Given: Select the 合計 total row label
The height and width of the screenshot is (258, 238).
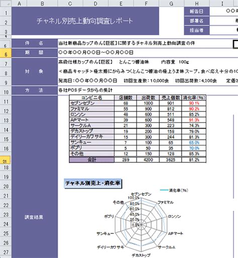Looking at the screenshot, I should 92,160.
